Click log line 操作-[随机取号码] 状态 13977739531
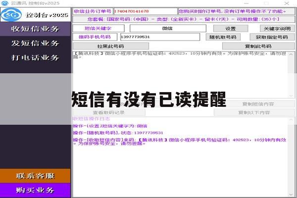The height and width of the screenshot is (198, 297). (118, 133)
